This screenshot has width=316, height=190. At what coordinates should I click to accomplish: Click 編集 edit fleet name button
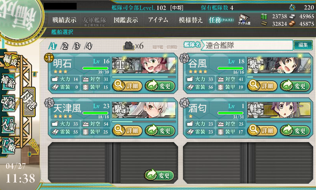pos(303,45)
